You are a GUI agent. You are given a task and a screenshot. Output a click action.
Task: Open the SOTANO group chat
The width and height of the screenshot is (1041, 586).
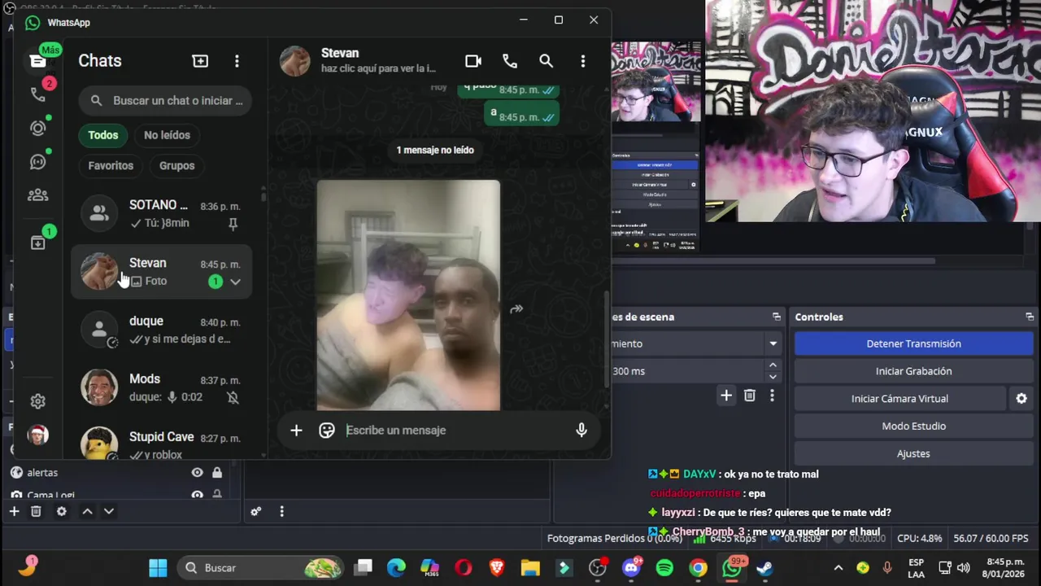click(161, 214)
